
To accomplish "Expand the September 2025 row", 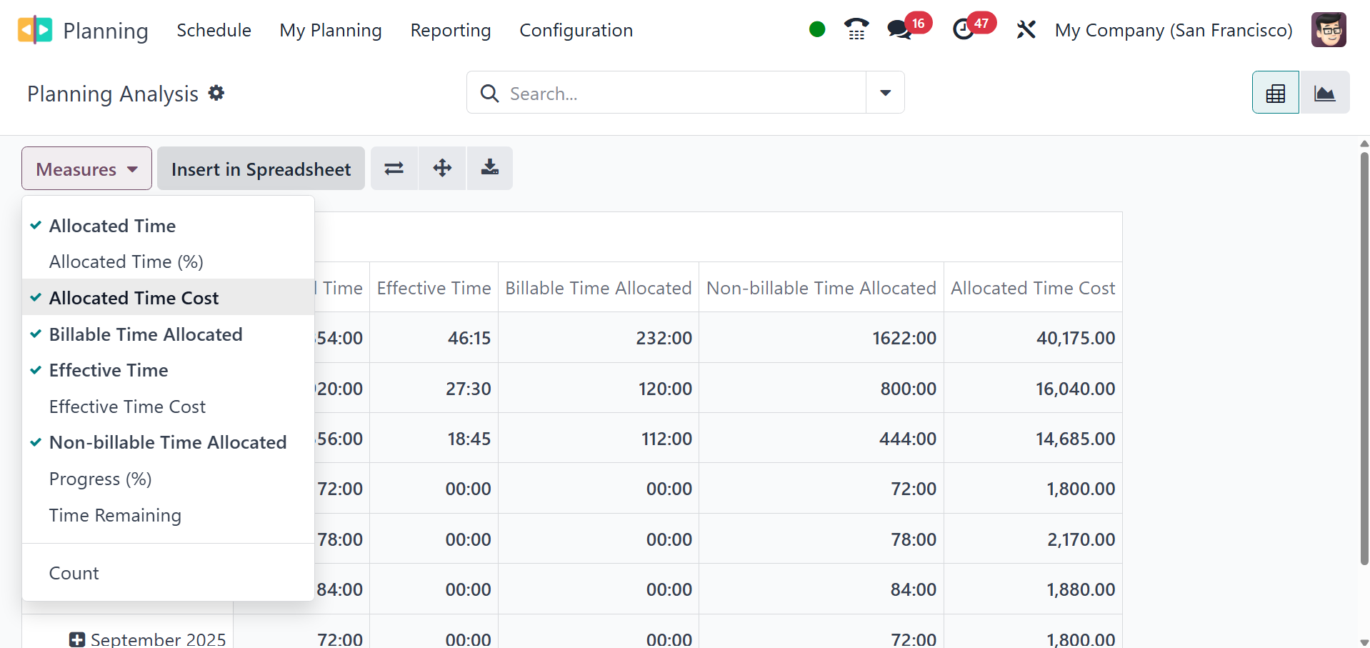I will point(77,639).
